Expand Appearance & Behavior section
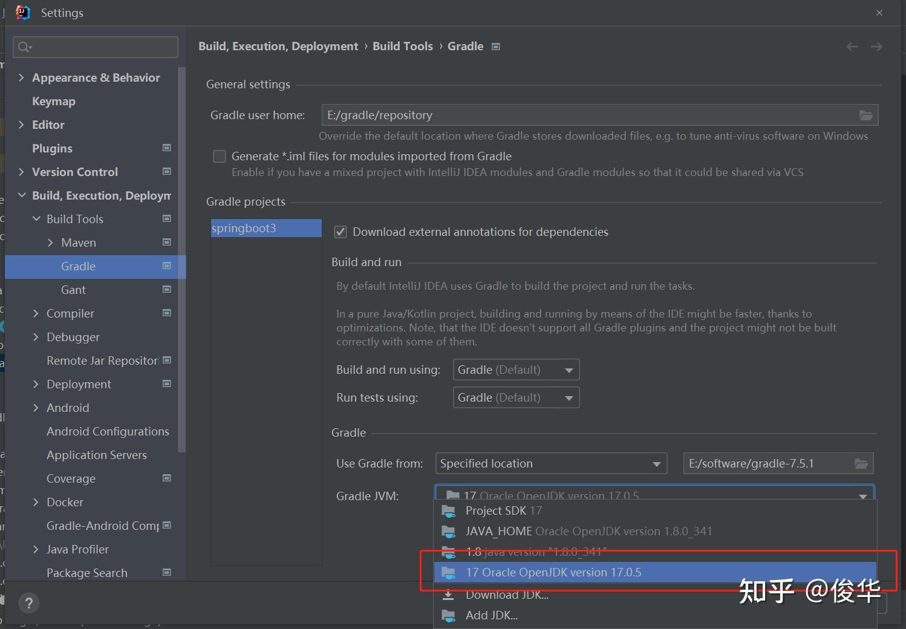The image size is (906, 629). [x=21, y=77]
